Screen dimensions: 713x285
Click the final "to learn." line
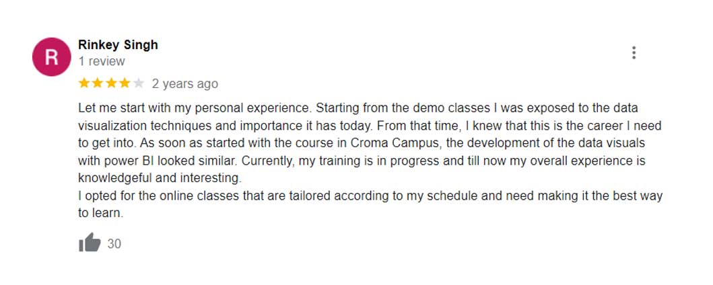[x=101, y=213]
